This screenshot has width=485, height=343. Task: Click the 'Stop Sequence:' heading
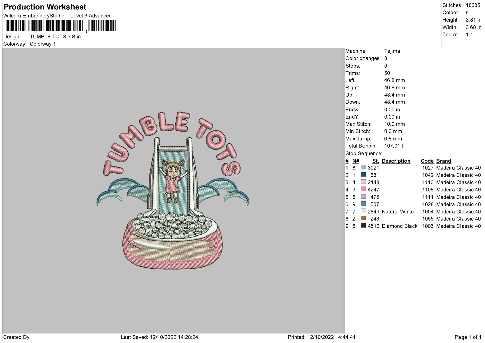click(364, 154)
